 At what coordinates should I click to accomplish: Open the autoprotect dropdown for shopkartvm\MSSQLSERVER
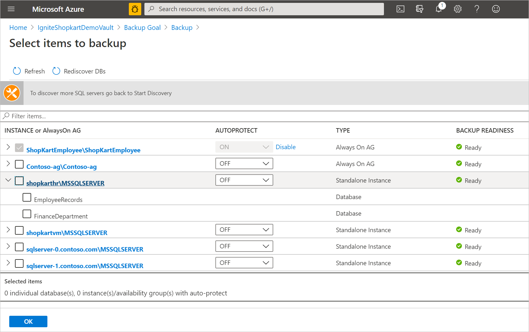[x=244, y=229]
